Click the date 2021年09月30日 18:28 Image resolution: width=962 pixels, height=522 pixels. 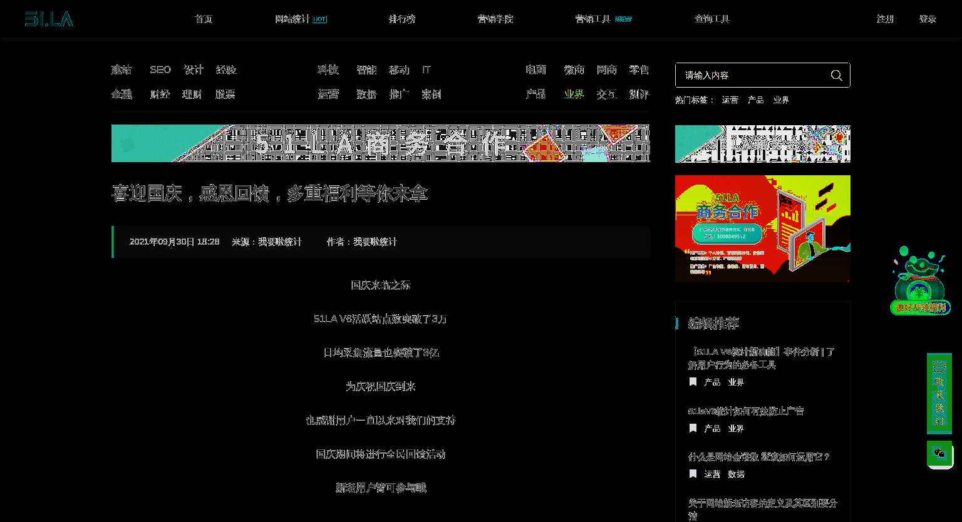pos(174,242)
